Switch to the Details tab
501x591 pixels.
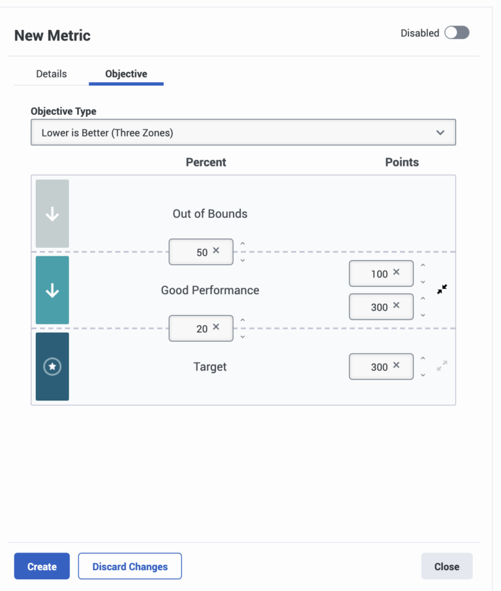51,74
